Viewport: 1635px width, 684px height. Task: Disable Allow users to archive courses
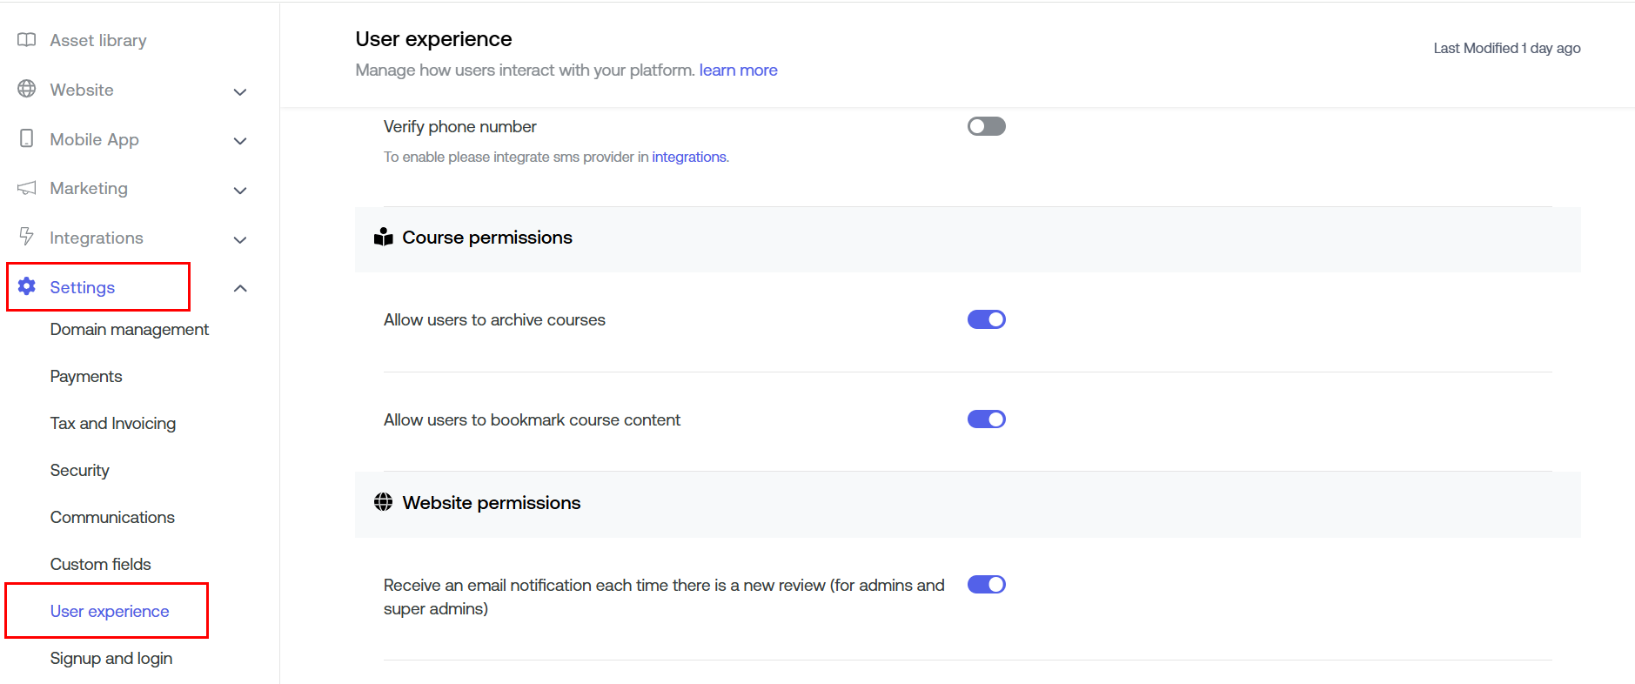pos(986,319)
